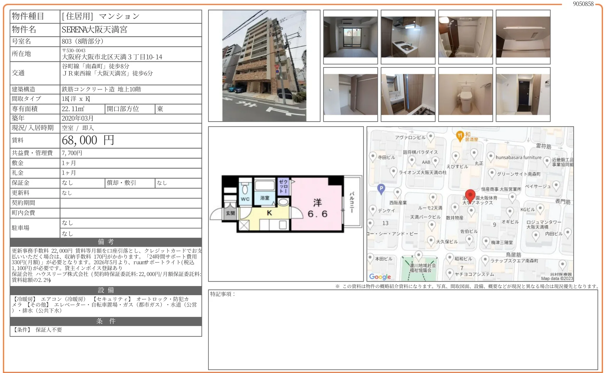The height and width of the screenshot is (373, 607).
Task: Click the floor plan 洋 6.6 room
Action: pos(317,208)
